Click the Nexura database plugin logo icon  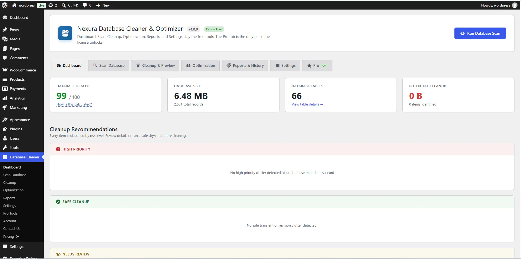pyautogui.click(x=65, y=33)
